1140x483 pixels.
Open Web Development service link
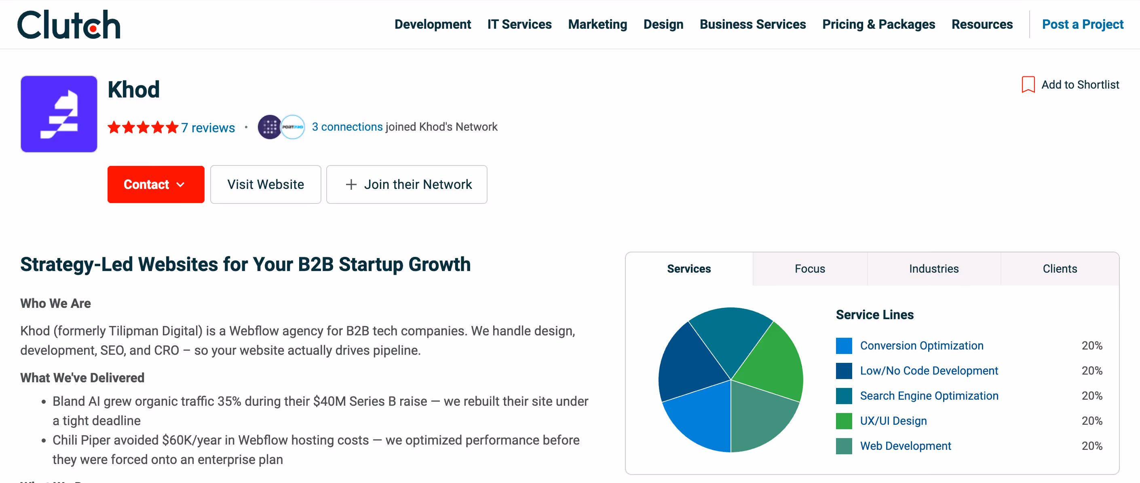[x=906, y=446]
